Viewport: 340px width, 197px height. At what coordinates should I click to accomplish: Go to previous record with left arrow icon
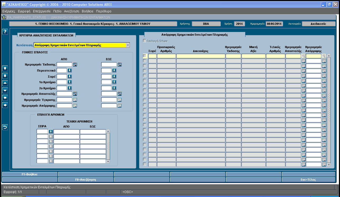coord(5,98)
